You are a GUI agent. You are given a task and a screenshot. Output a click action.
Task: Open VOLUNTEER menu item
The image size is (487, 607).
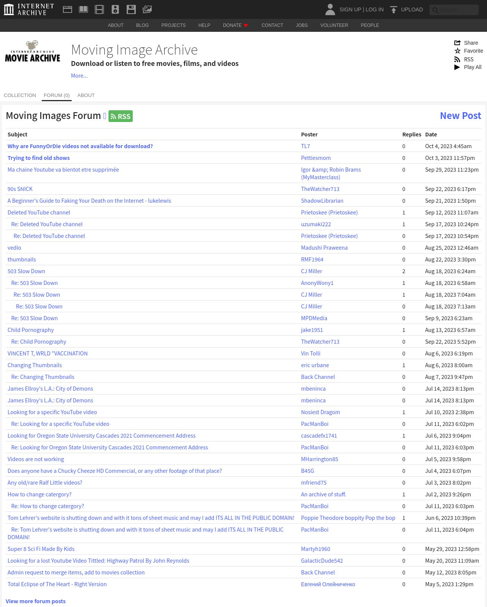point(334,25)
